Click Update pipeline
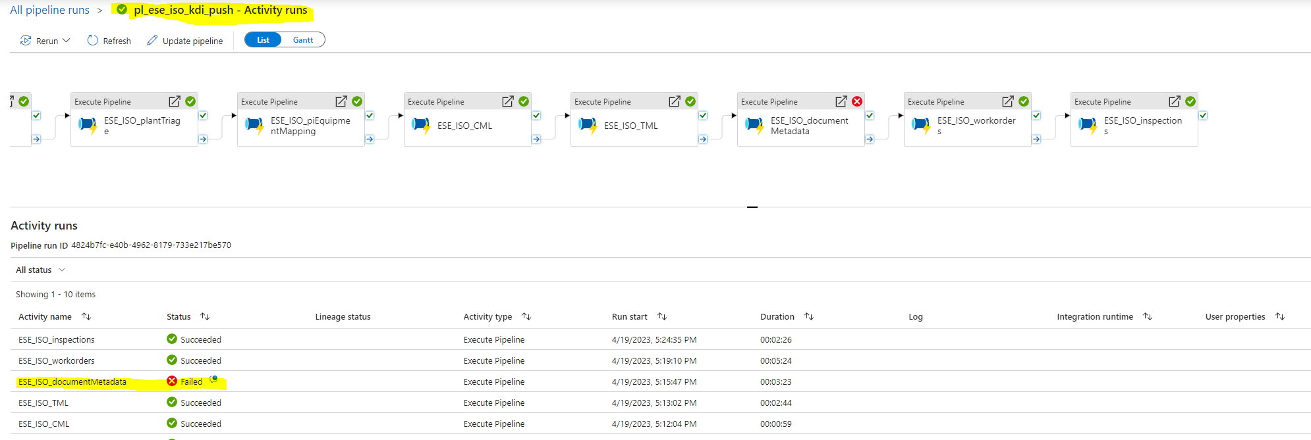Viewport: 1311px width, 440px height. pyautogui.click(x=184, y=41)
